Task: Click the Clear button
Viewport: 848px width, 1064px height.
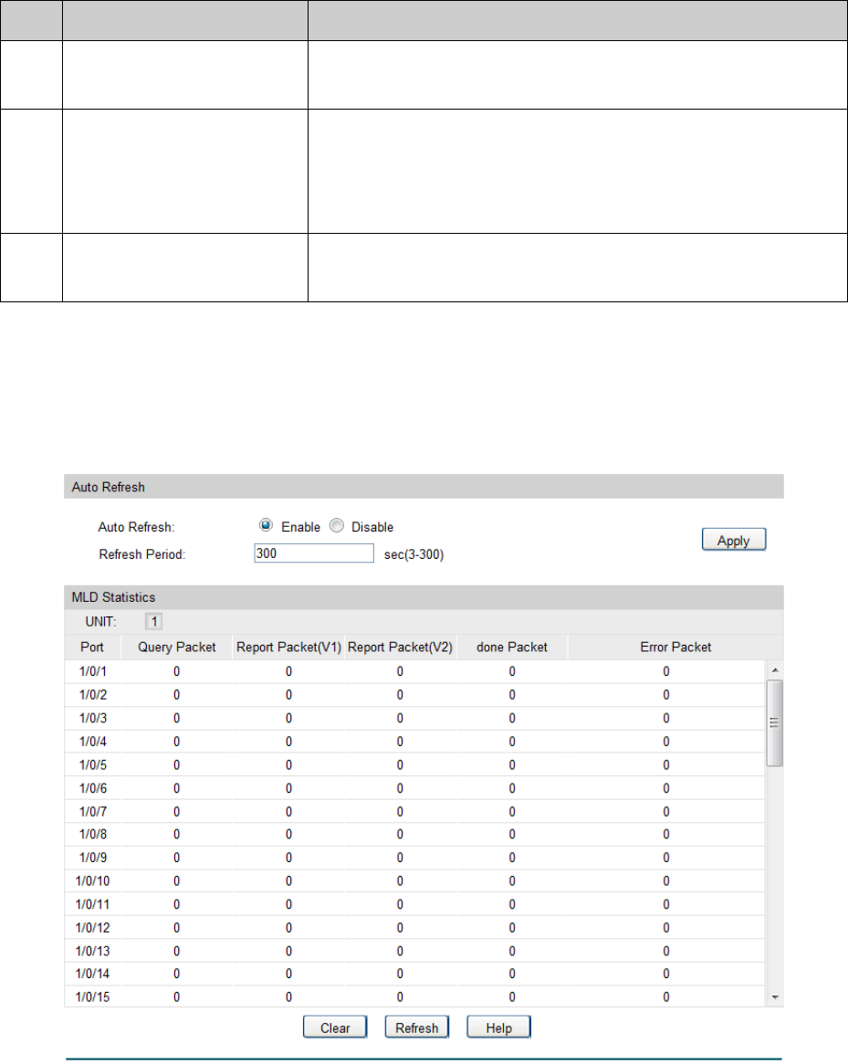Action: [335, 1027]
